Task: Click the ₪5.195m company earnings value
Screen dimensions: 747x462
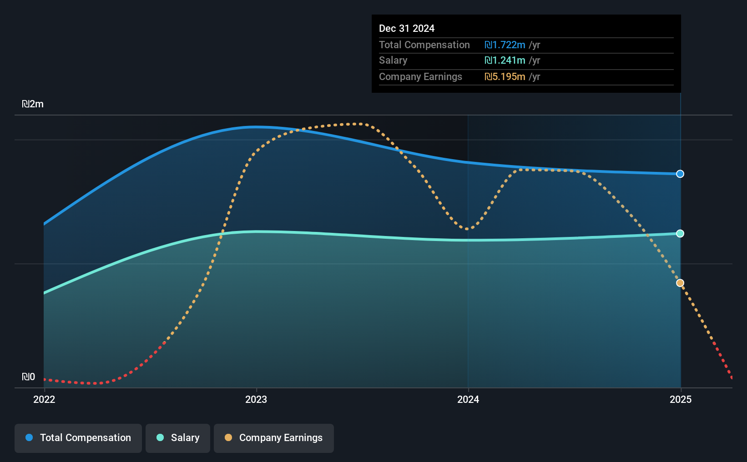Action: coord(505,76)
